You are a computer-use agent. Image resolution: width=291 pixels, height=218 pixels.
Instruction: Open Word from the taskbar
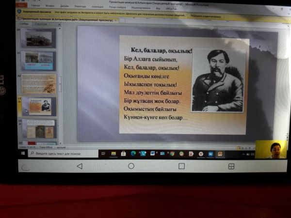click(152, 154)
